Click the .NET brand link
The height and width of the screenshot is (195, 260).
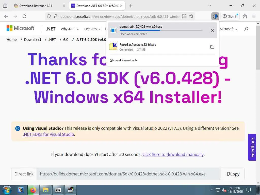[51, 29]
